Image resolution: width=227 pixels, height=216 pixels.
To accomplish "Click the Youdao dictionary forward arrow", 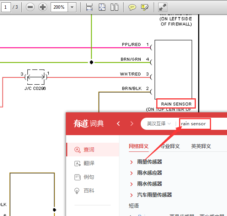I will (132, 124).
